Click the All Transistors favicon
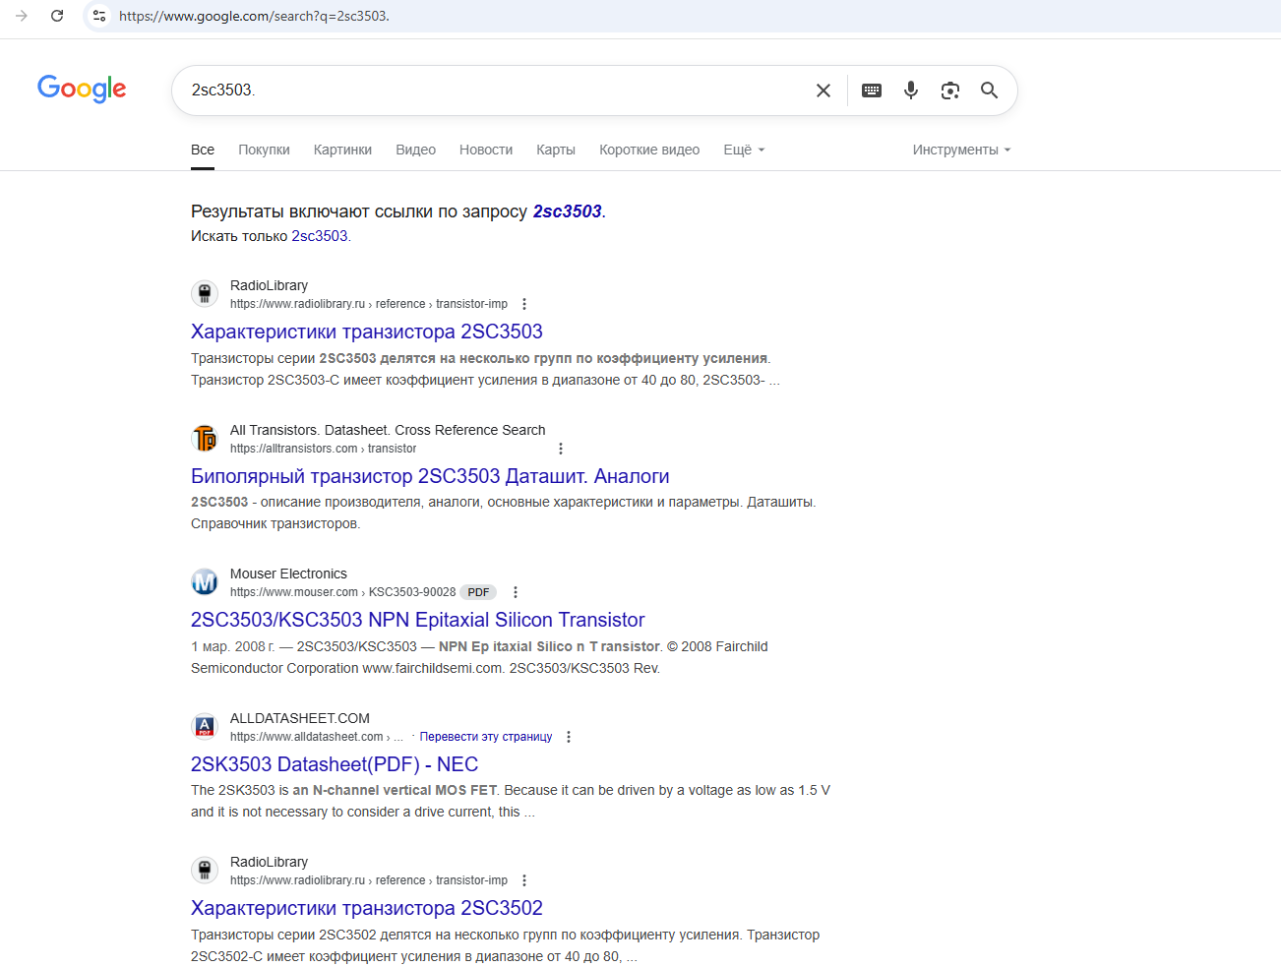Image resolution: width=1281 pixels, height=967 pixels. pos(205,438)
